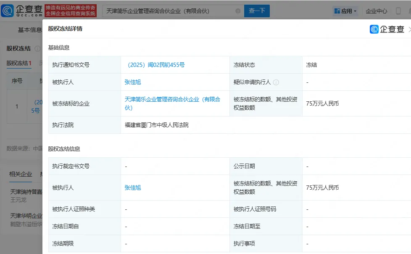Click the red slogan banner beside the logo
The height and width of the screenshot is (254, 411).
pos(71,11)
